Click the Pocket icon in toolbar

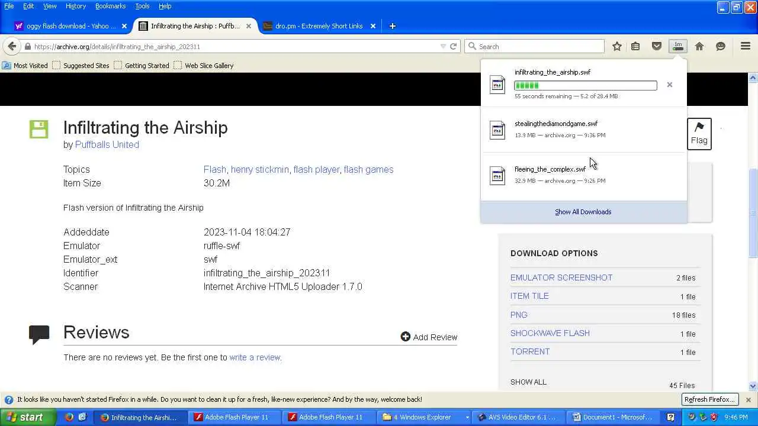657,46
